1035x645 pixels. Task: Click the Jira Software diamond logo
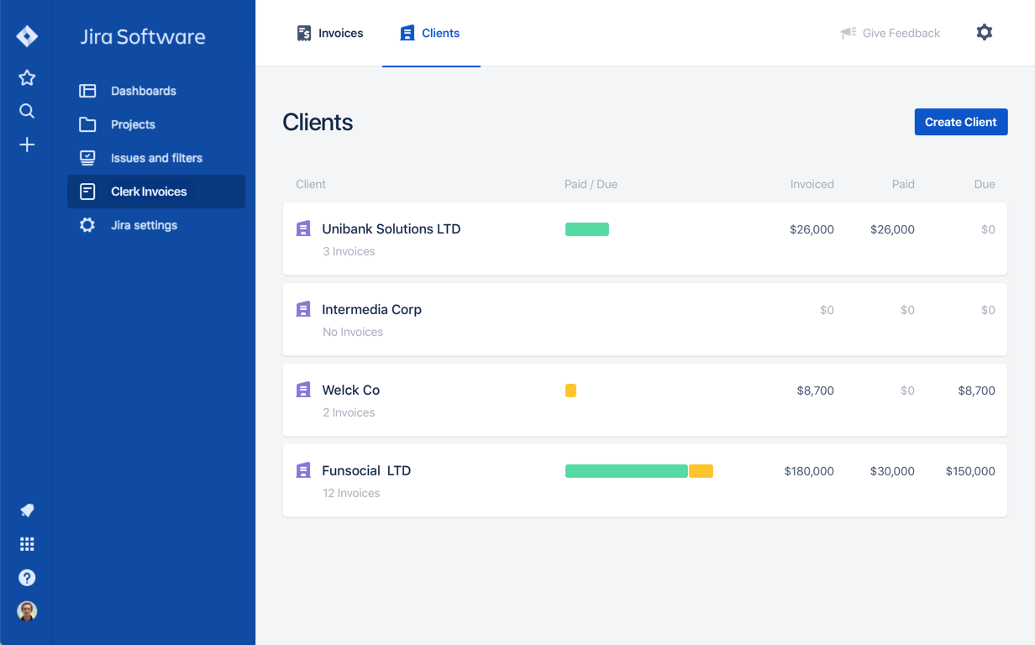coord(27,36)
